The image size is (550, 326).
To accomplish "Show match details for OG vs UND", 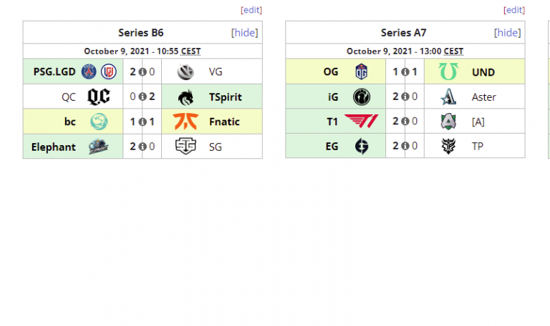I will coord(405,71).
